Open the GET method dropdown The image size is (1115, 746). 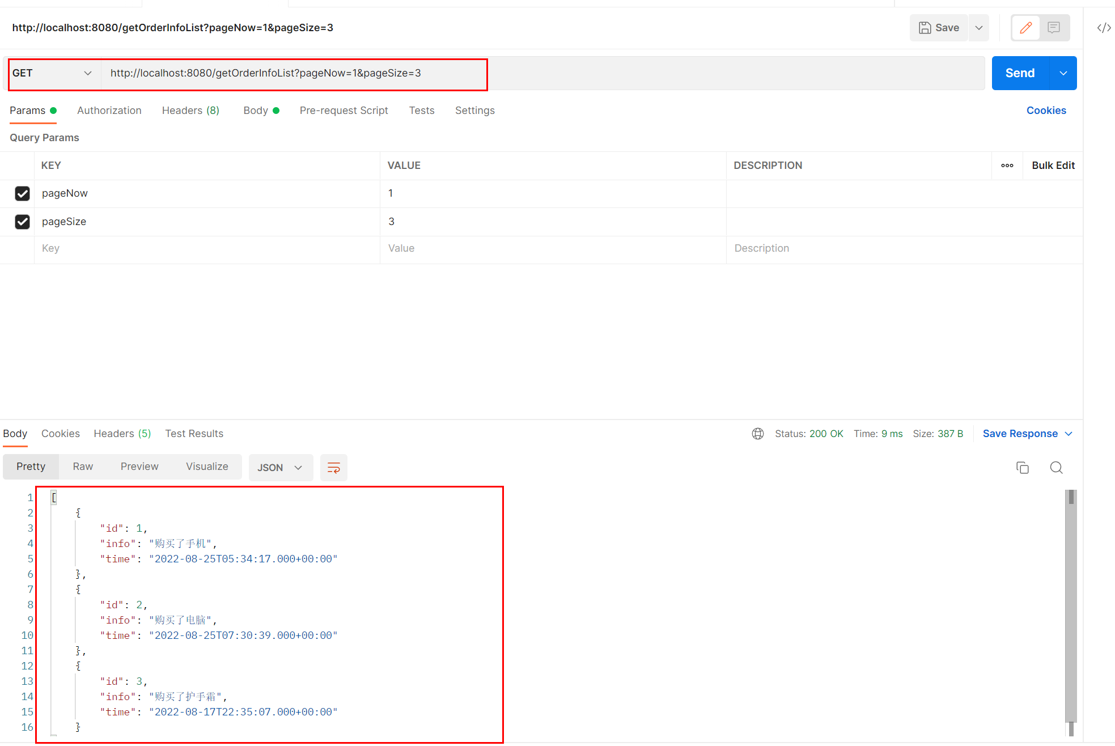click(x=52, y=73)
